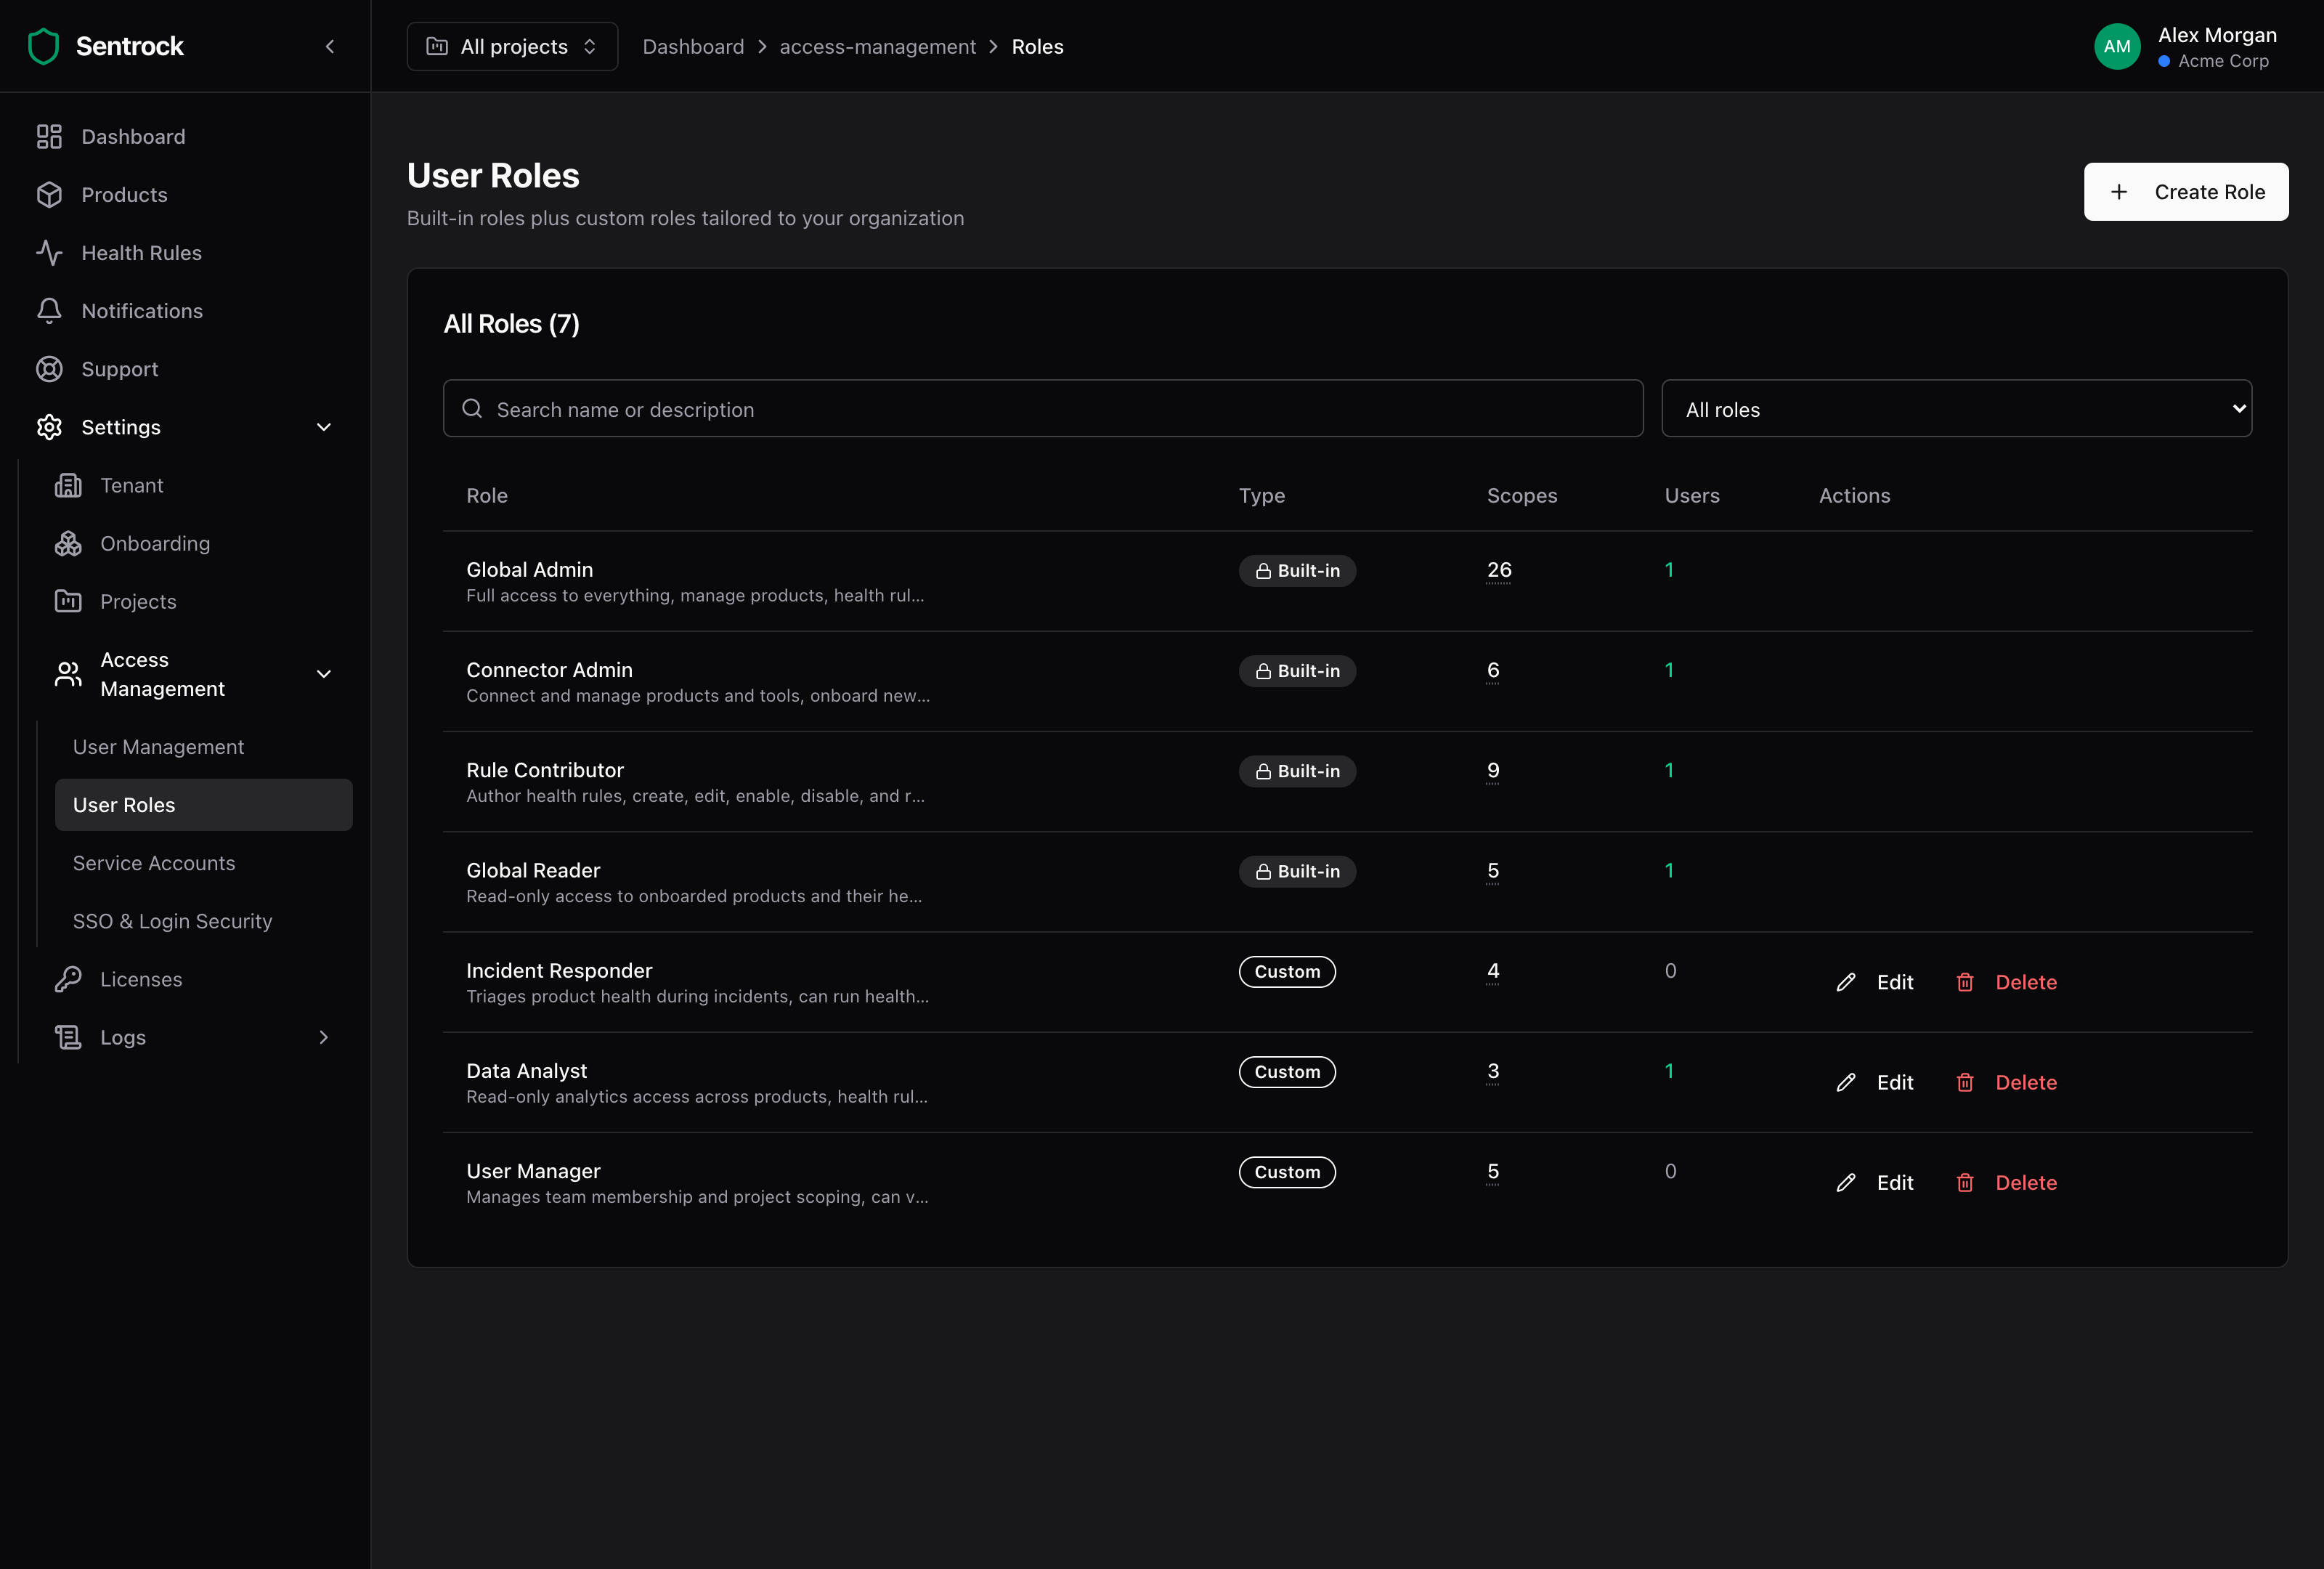2324x1569 pixels.
Task: Click the Licenses key icon
Action: (68, 979)
